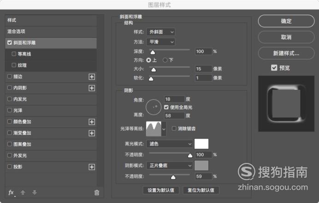This screenshot has width=319, height=203.
Task: Click the shadow 不透明度 slider handle
Action: point(173,177)
